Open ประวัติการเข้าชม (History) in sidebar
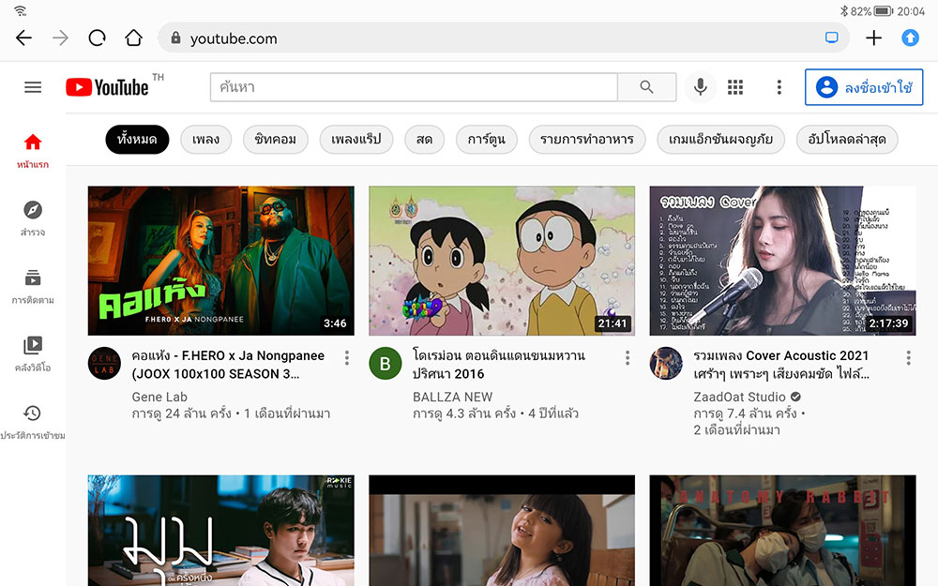 [x=33, y=420]
